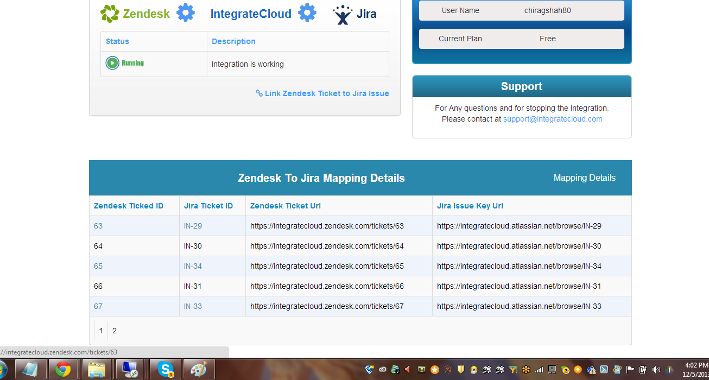Click the wireless signal bars tray icon
Image resolution: width=709 pixels, height=380 pixels.
pos(539,370)
